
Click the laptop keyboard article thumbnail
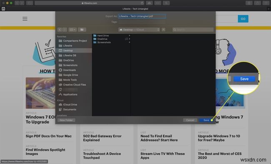(40, 93)
